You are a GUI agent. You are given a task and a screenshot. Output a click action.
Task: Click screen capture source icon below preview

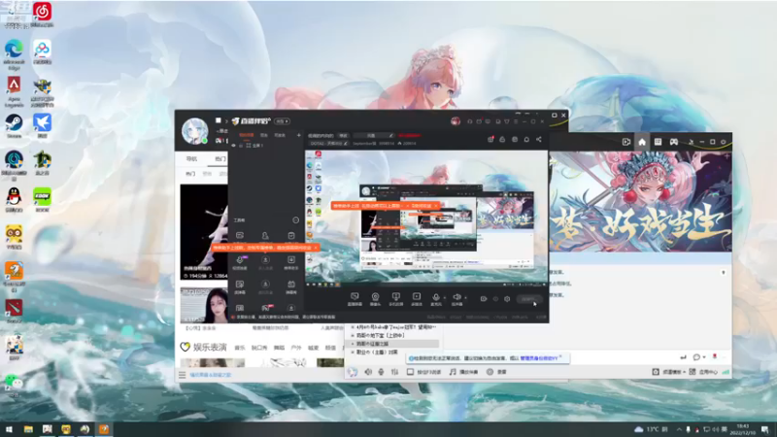[x=355, y=299]
